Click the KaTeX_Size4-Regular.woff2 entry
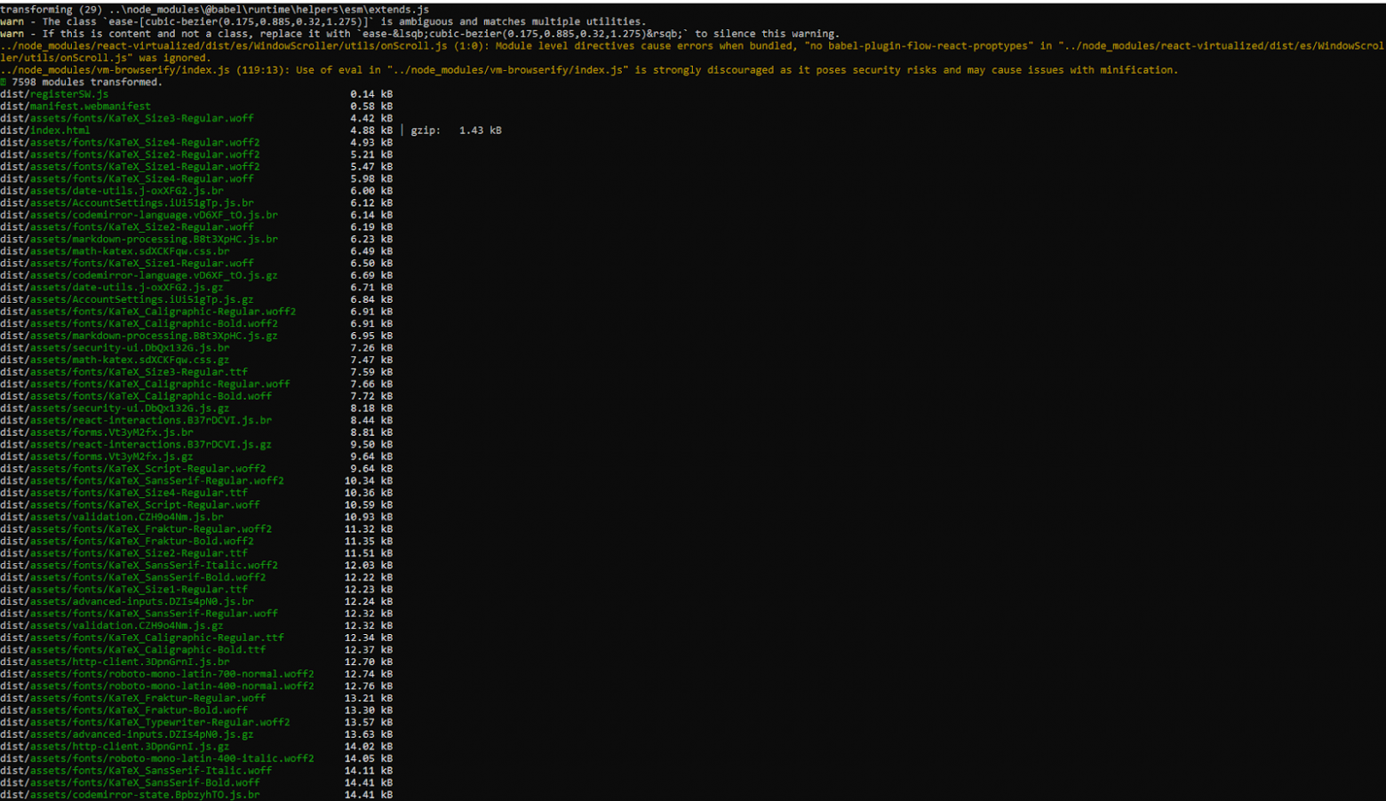1386x801 pixels. (130, 142)
